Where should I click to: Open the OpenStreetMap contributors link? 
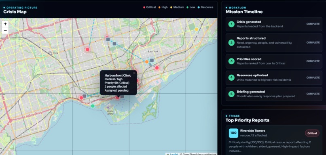pos(199,154)
